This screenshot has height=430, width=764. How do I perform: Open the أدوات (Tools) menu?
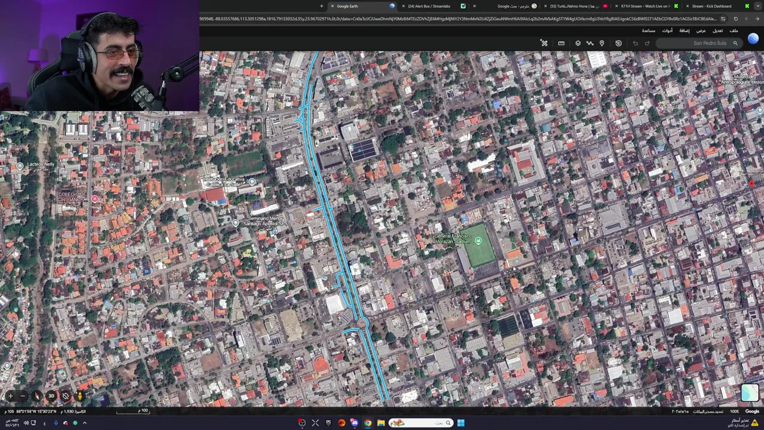[667, 30]
